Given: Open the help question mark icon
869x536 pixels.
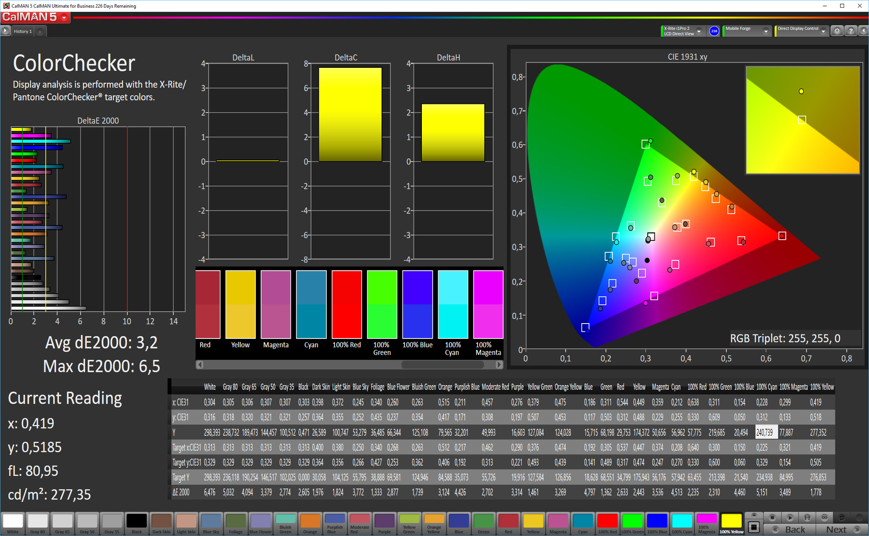Looking at the screenshot, I should point(851,31).
